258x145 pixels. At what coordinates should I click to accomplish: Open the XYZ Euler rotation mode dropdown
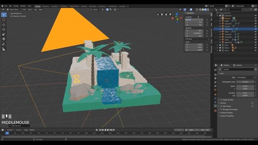197,39
